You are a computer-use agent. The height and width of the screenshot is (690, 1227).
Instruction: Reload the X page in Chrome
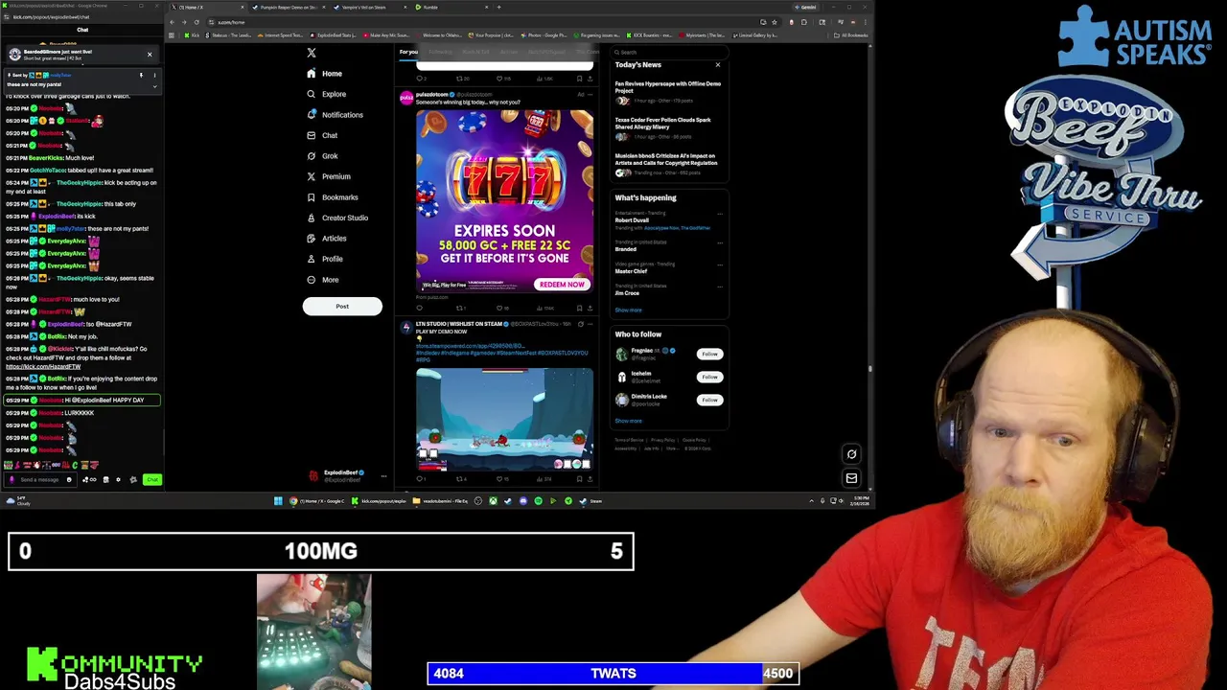point(197,22)
